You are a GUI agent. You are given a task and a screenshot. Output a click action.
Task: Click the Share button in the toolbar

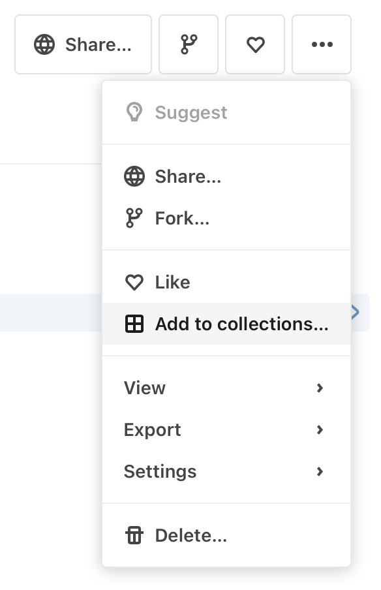coord(83,44)
